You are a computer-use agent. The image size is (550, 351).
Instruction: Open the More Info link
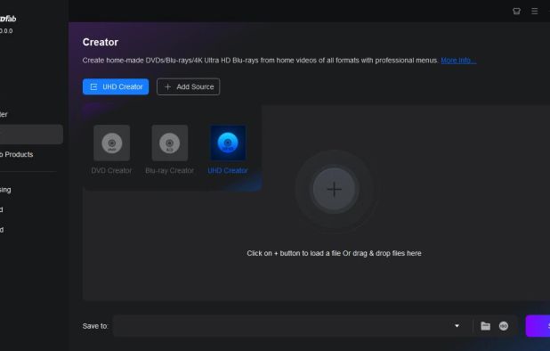pos(458,61)
